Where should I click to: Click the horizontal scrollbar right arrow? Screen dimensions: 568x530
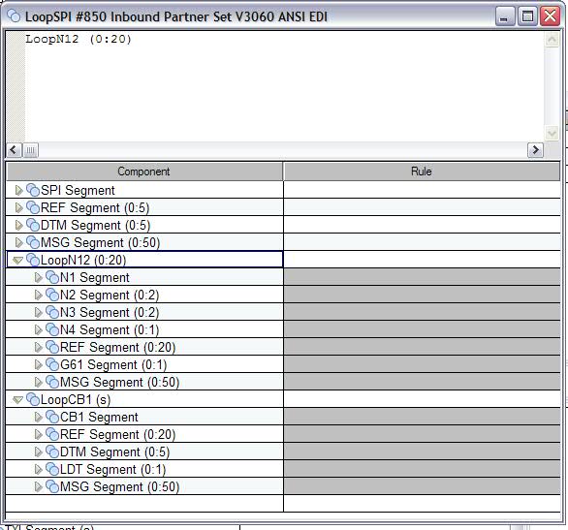point(535,150)
